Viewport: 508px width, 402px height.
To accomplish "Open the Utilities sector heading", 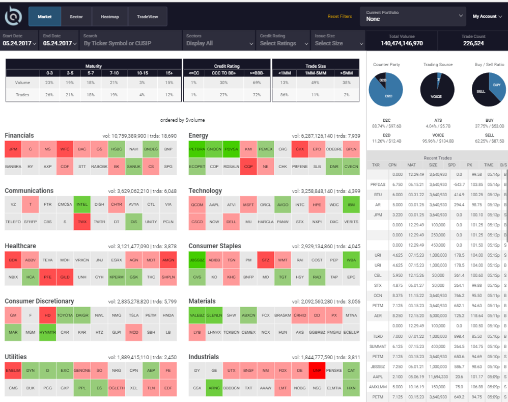I will pyautogui.click(x=16, y=357).
